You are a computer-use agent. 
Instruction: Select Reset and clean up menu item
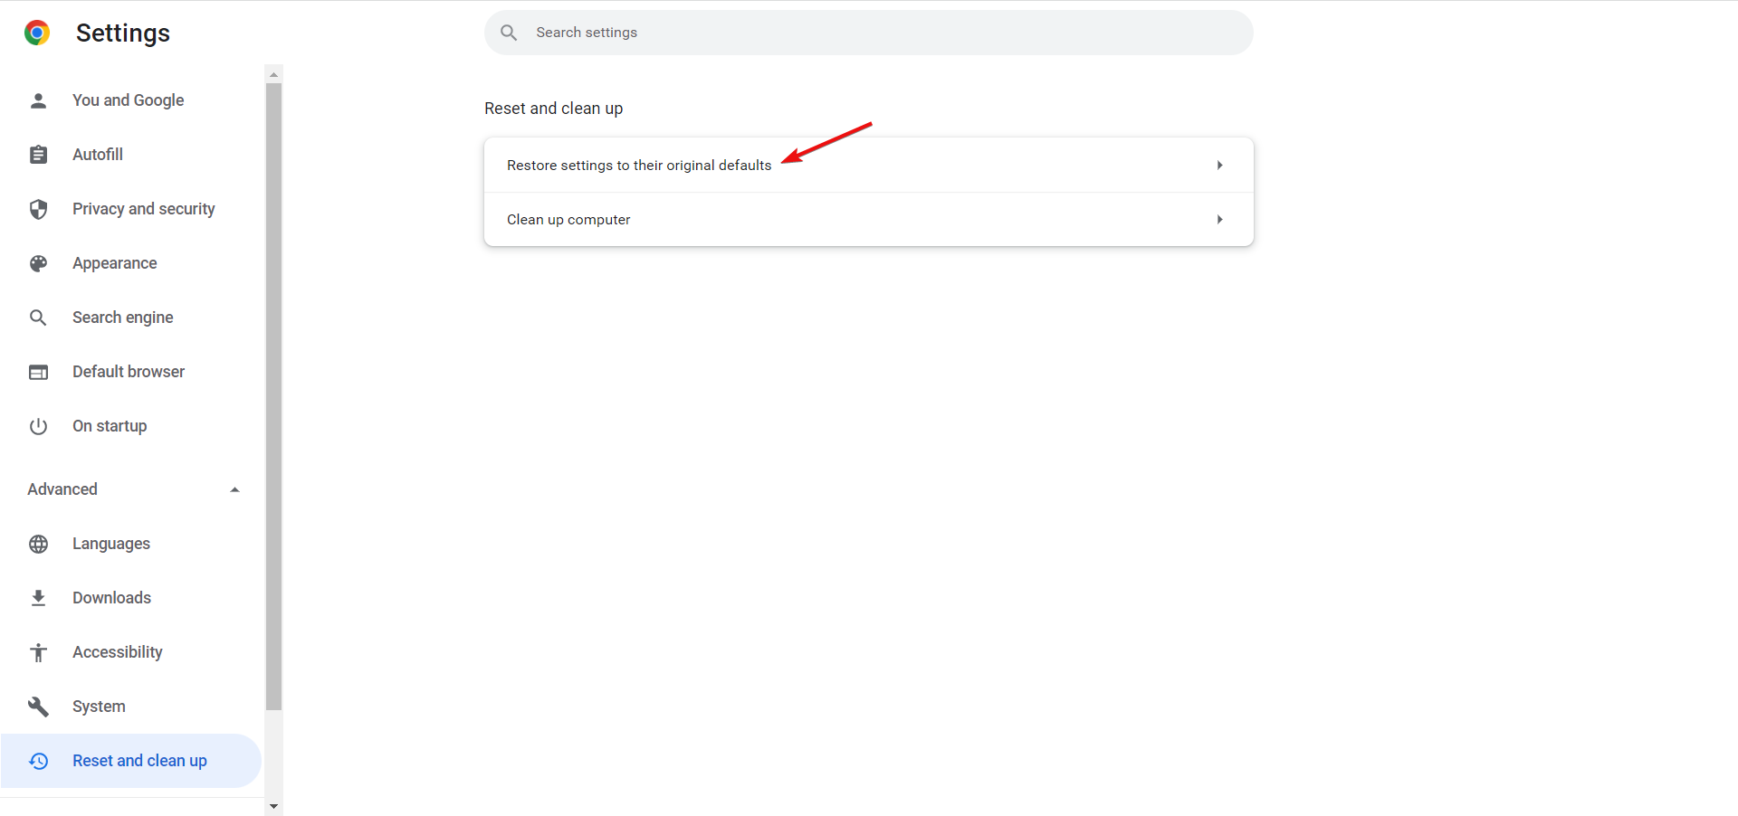130,761
